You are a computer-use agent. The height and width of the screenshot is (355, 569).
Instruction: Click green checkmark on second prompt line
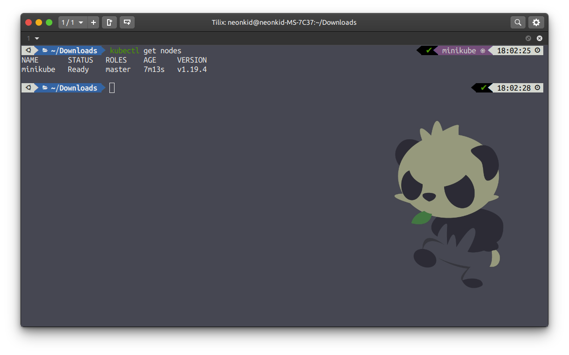click(x=483, y=87)
